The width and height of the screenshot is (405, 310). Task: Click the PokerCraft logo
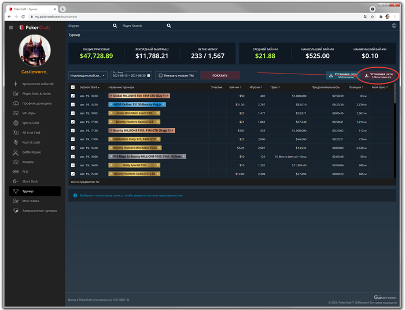[x=35, y=27]
